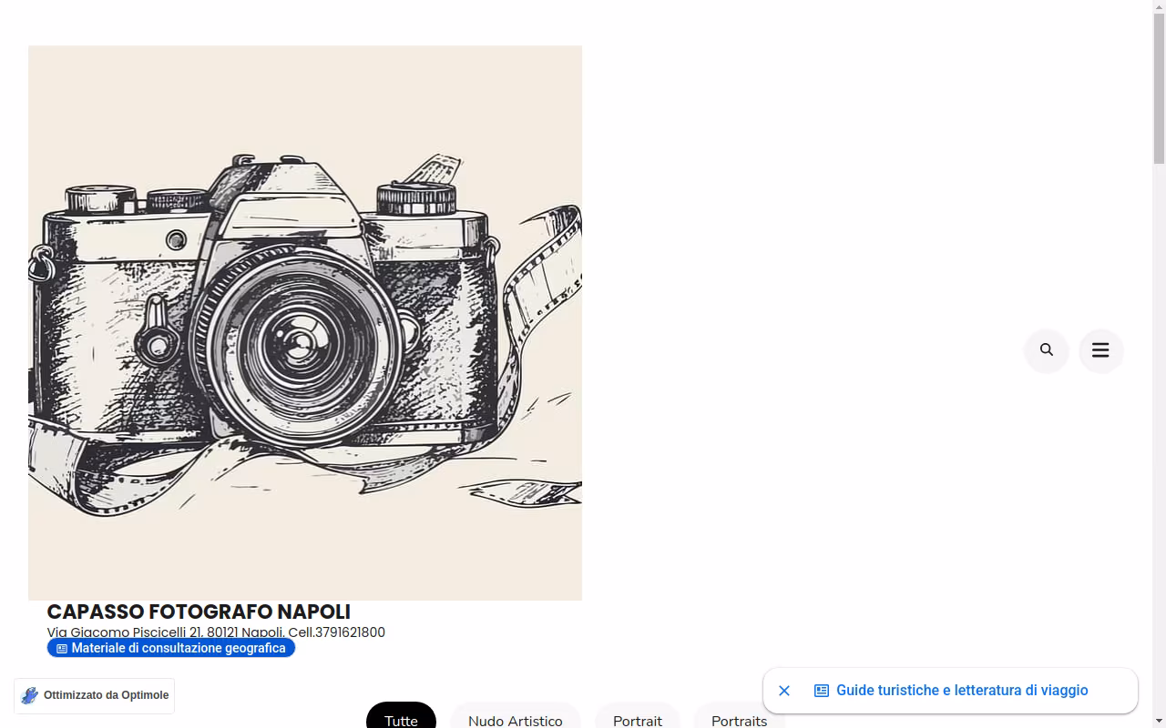Click the vintage camera logo image

305,323
